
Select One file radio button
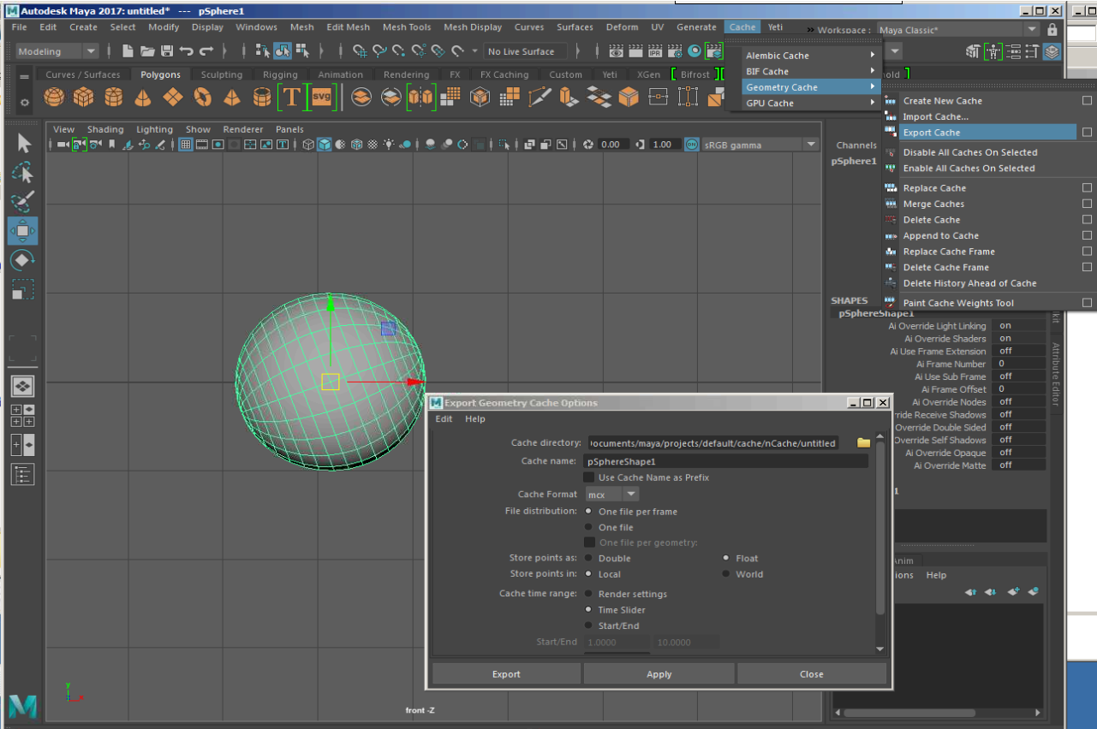(x=588, y=528)
